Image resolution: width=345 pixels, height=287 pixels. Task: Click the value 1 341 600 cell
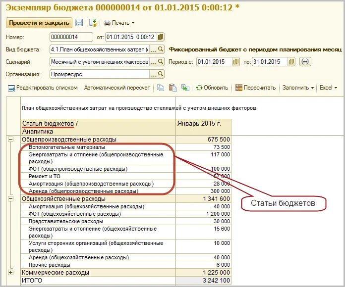point(204,199)
